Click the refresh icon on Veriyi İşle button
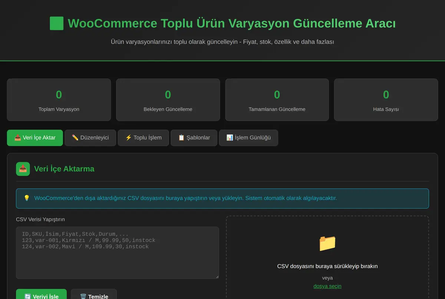 point(27,296)
